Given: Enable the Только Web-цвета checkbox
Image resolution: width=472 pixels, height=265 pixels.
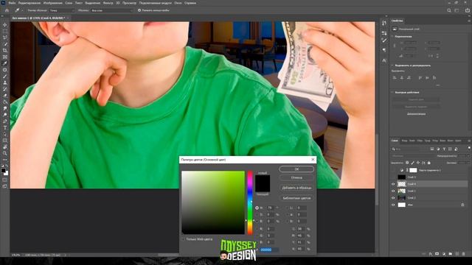Looking at the screenshot, I should [184, 239].
